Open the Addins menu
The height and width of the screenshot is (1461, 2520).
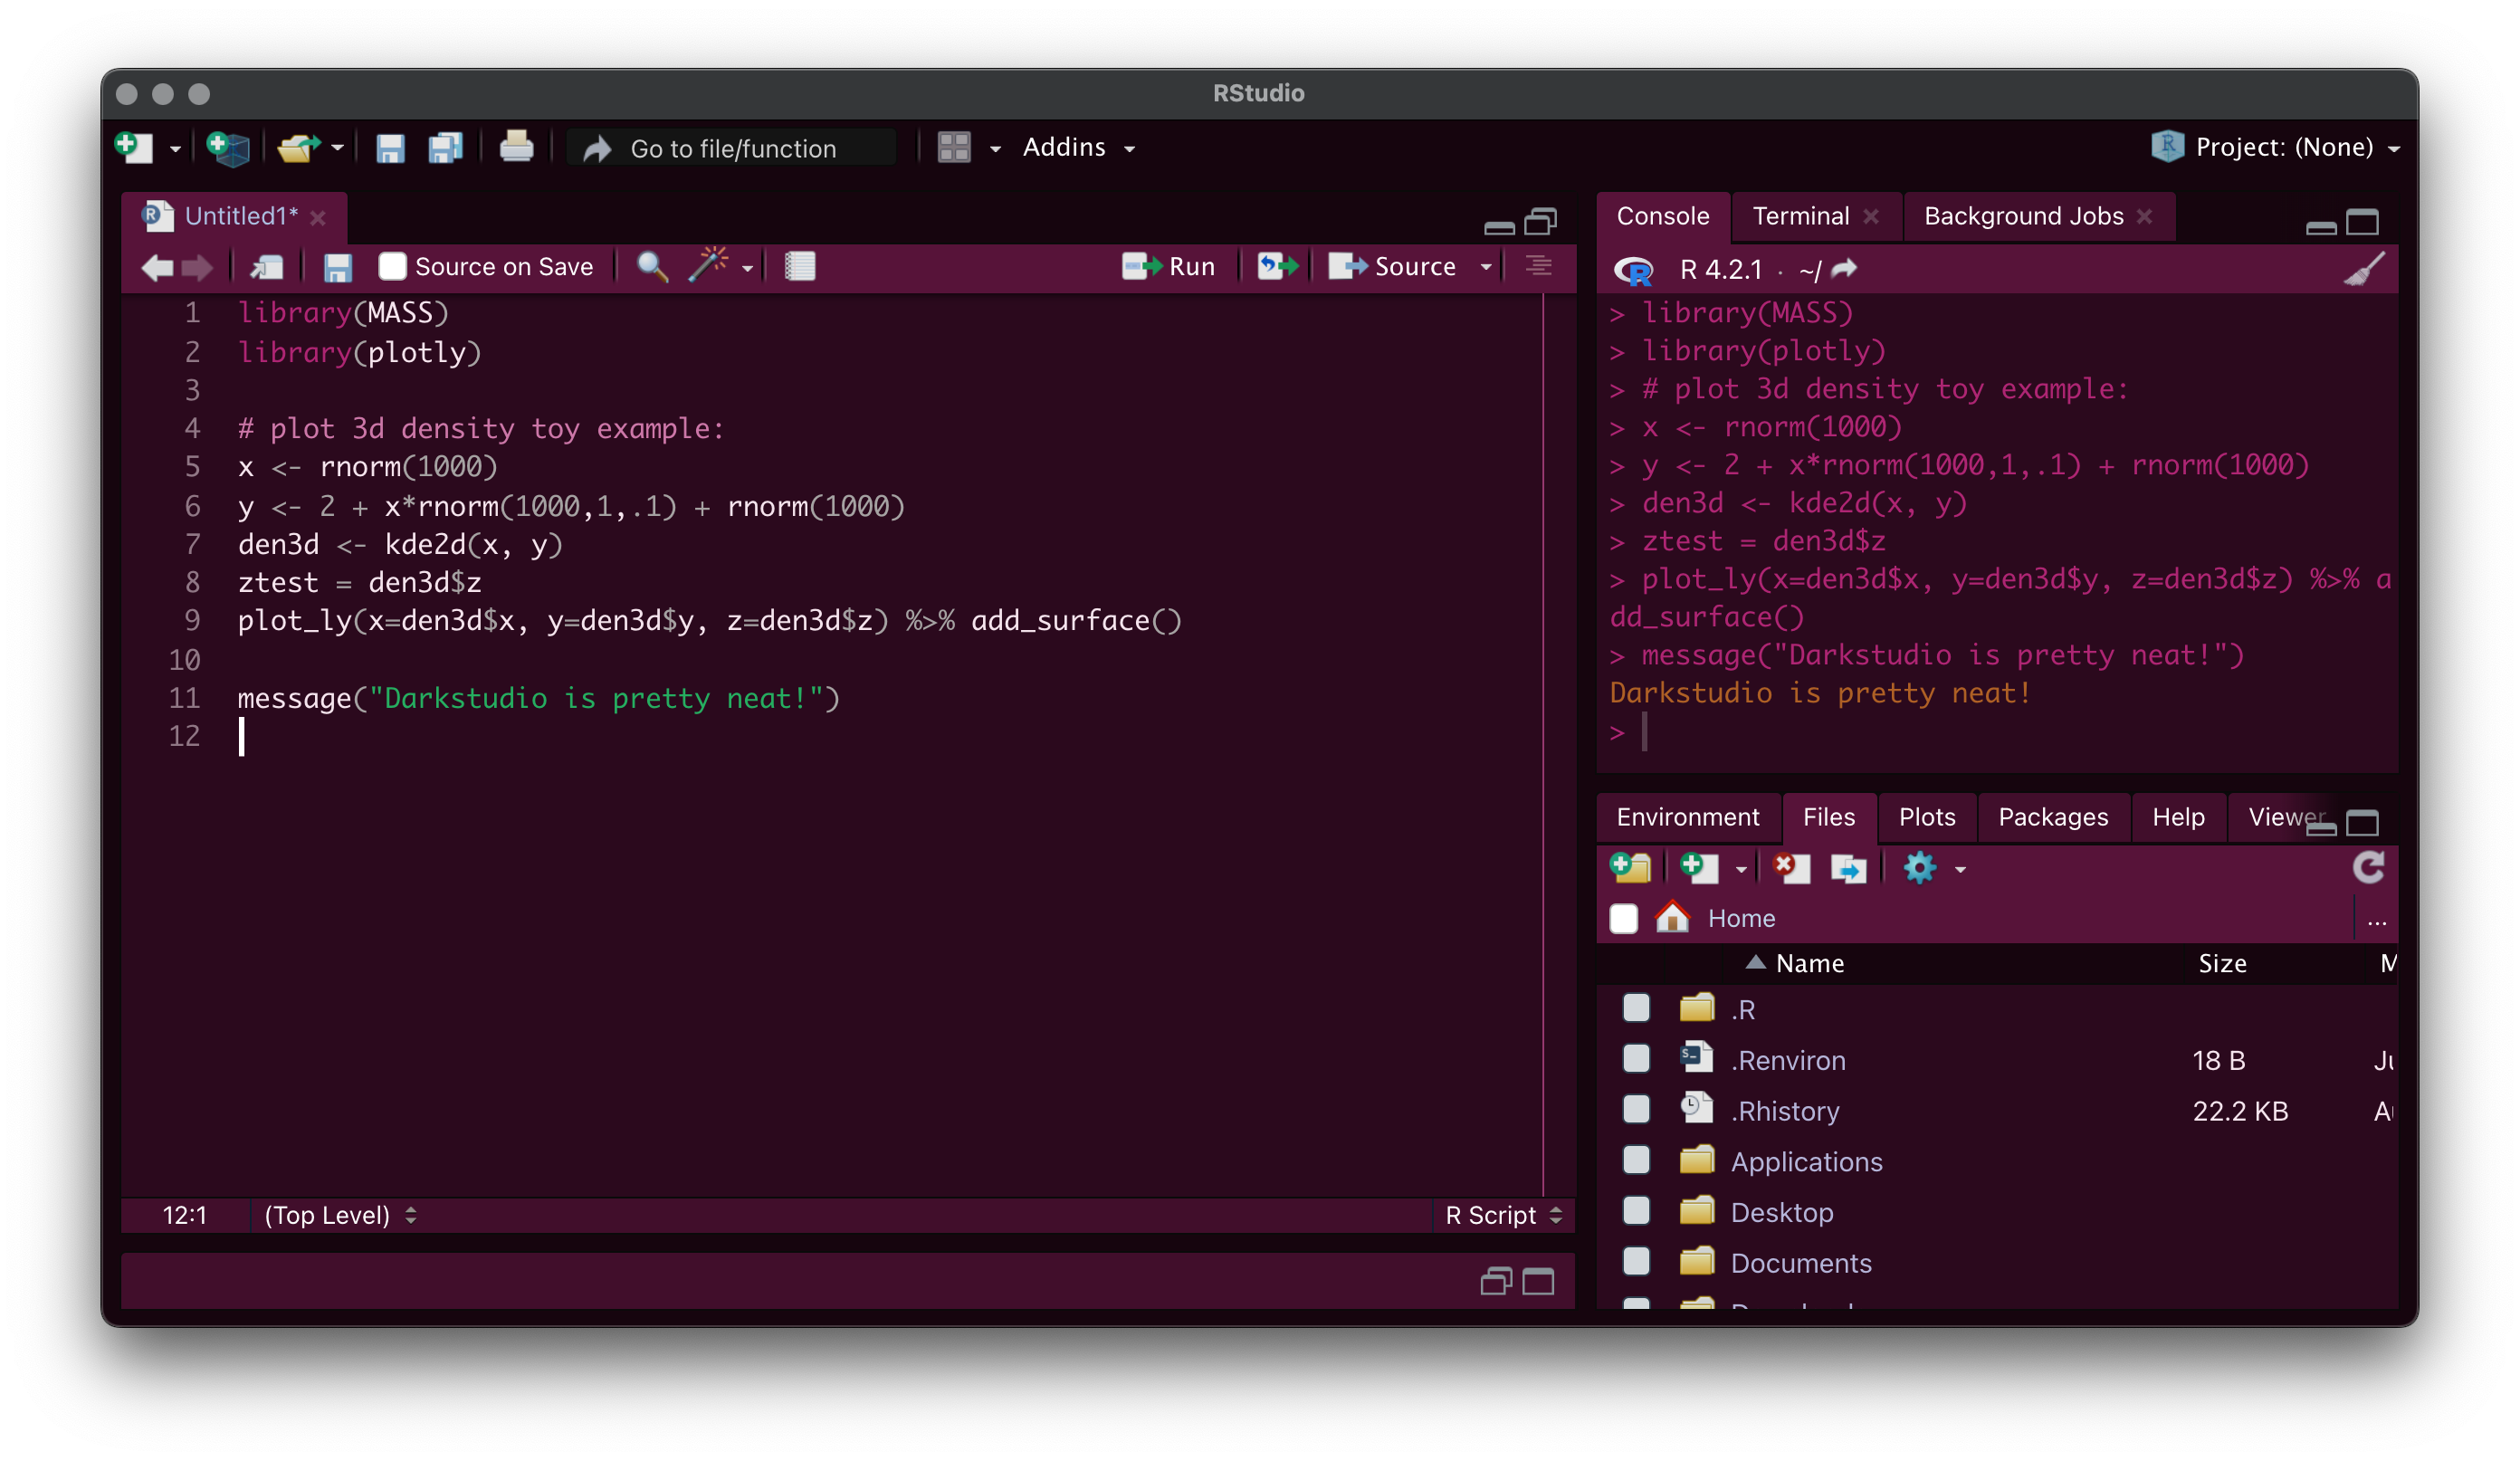pyautogui.click(x=1079, y=147)
